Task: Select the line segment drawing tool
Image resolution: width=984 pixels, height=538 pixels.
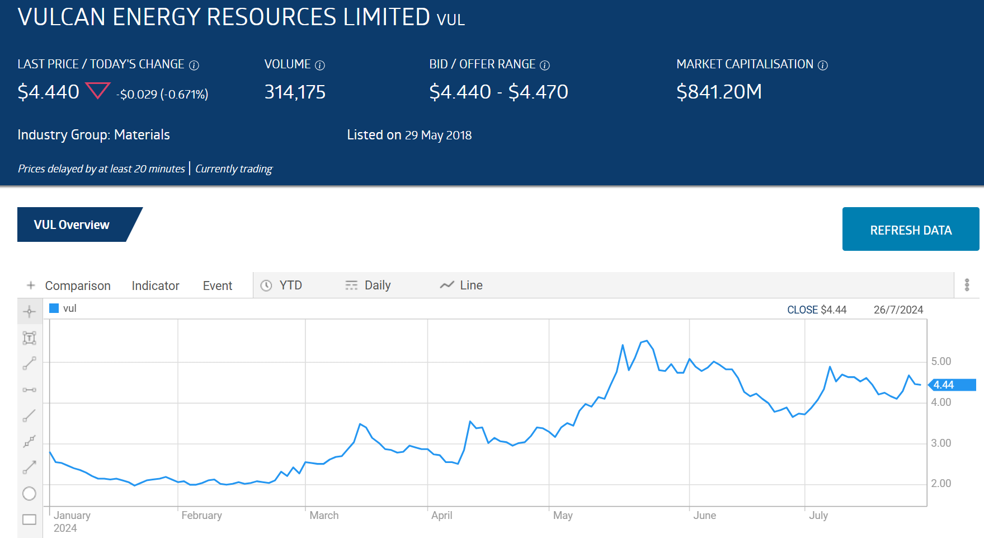Action: 30,363
